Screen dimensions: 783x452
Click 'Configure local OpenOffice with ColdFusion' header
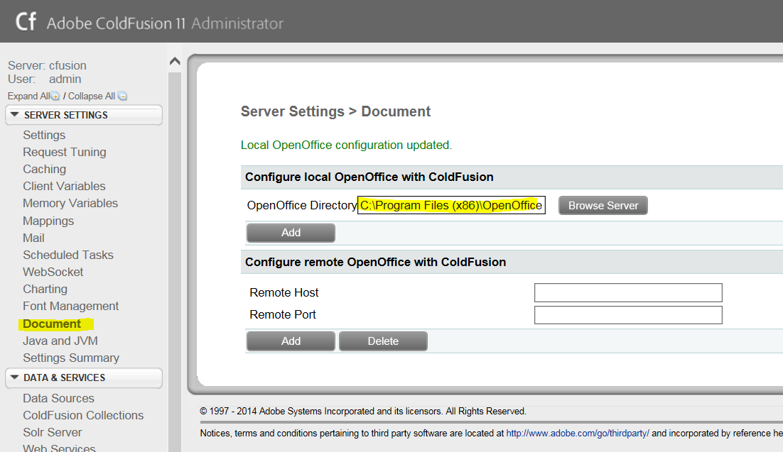click(x=369, y=177)
